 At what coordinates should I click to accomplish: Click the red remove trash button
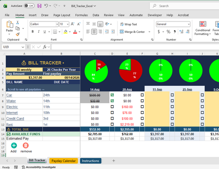coord(26,145)
